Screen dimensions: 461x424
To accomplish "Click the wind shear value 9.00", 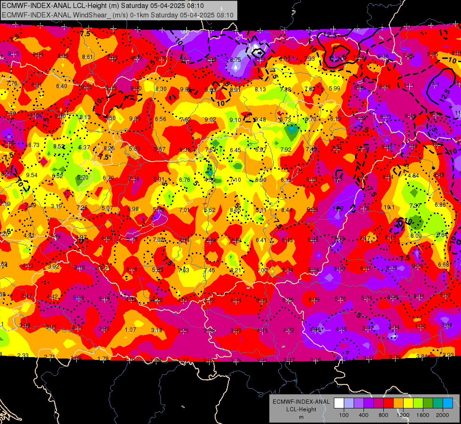I will (x=135, y=119).
